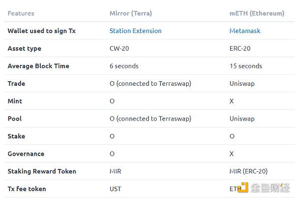This screenshot has height=198, width=295.
Task: Click the Uniswap cell in the Trade row
Action: (242, 83)
